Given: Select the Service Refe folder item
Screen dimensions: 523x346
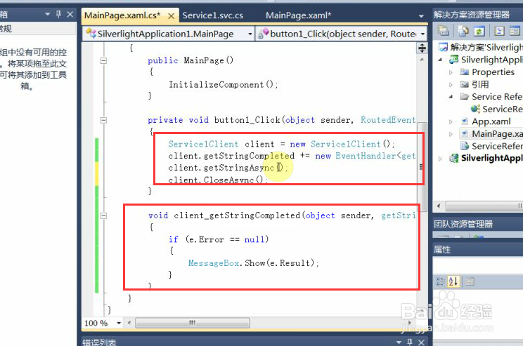Looking at the screenshot, I should point(497,97).
